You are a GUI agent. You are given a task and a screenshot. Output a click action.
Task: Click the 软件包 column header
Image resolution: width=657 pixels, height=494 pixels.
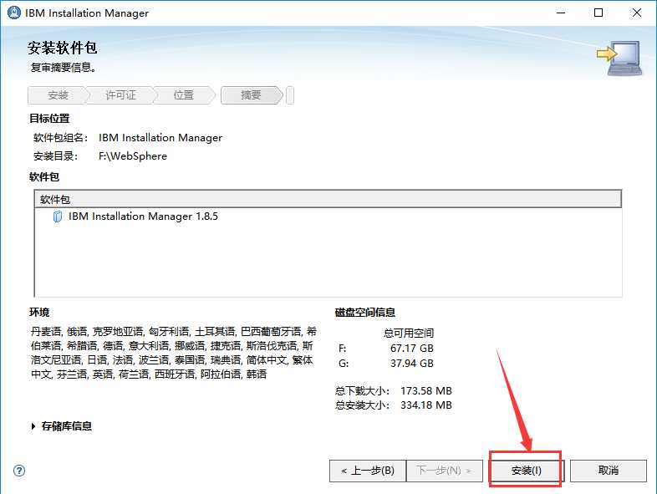coord(328,199)
